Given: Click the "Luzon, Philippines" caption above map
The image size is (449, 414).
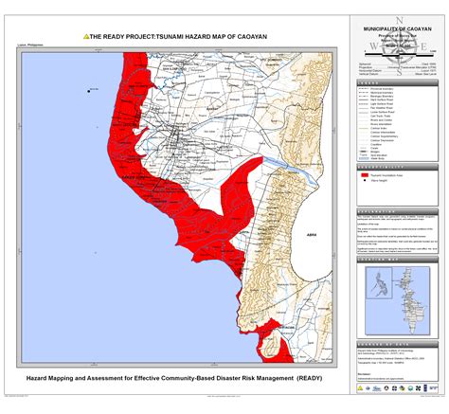Looking at the screenshot, I should click(29, 45).
